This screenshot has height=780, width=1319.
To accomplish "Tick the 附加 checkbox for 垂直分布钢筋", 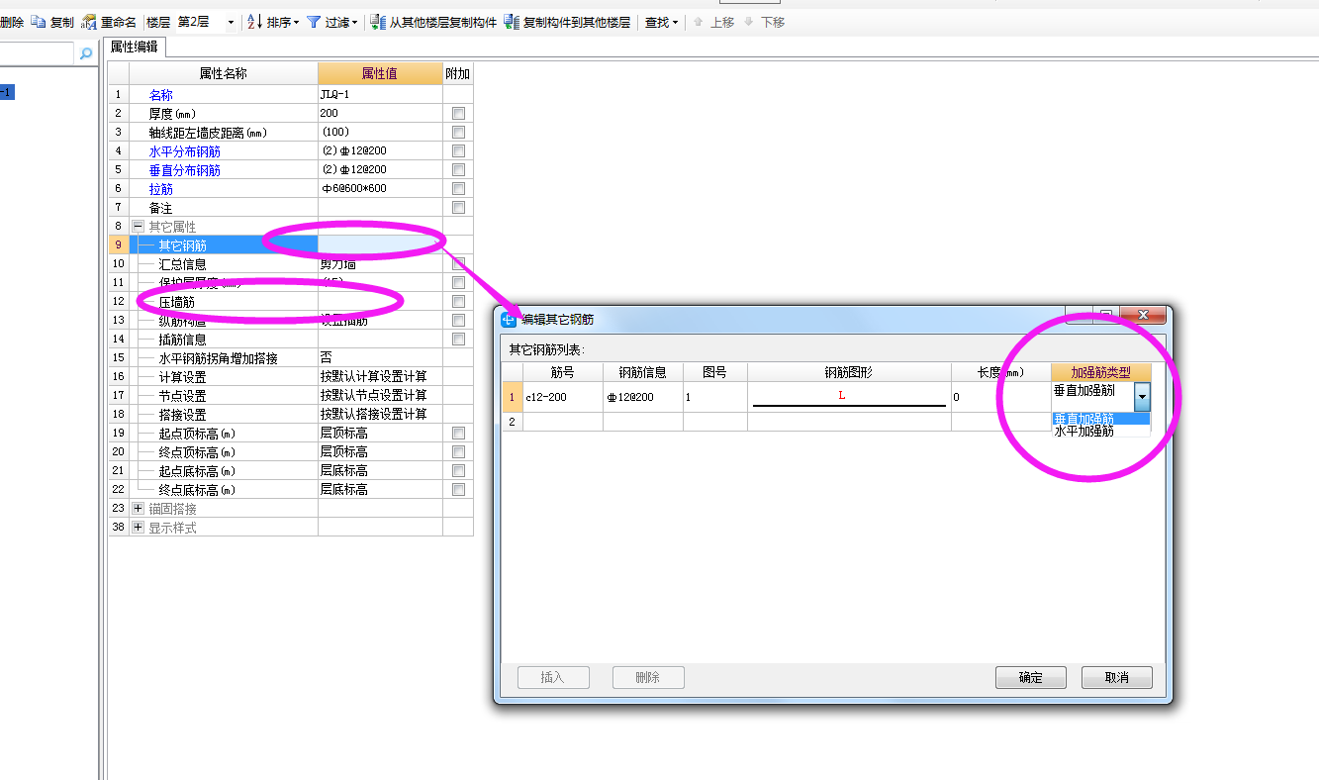I will [x=458, y=170].
